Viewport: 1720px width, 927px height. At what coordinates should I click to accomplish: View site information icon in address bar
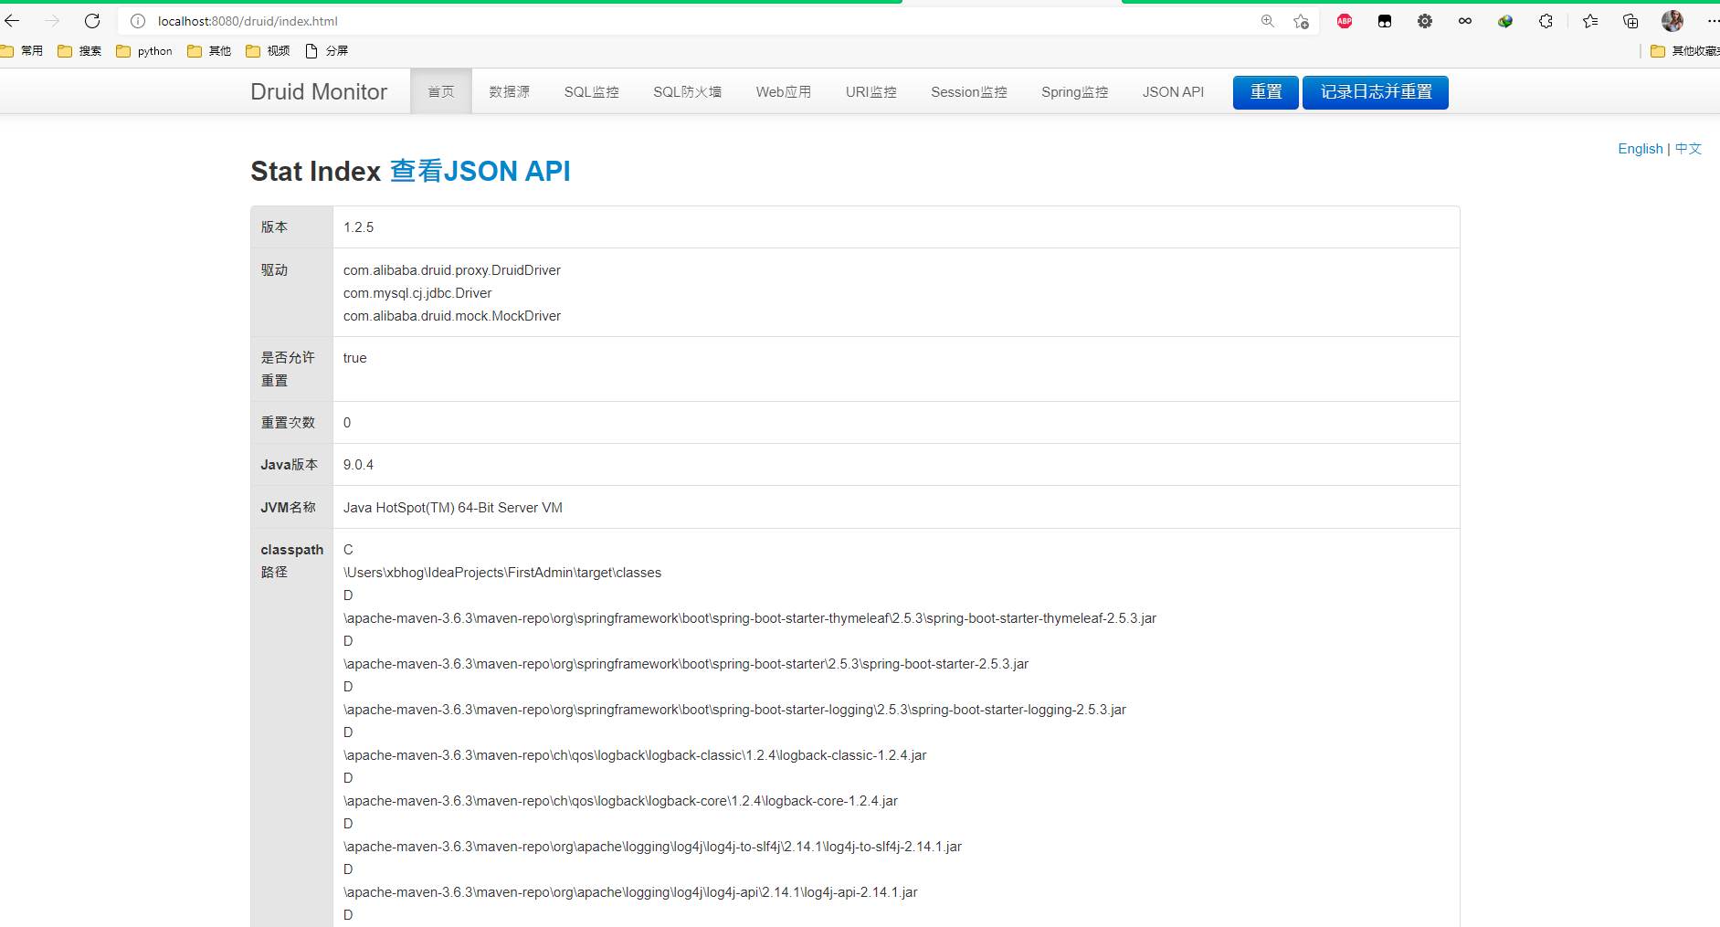click(x=138, y=21)
